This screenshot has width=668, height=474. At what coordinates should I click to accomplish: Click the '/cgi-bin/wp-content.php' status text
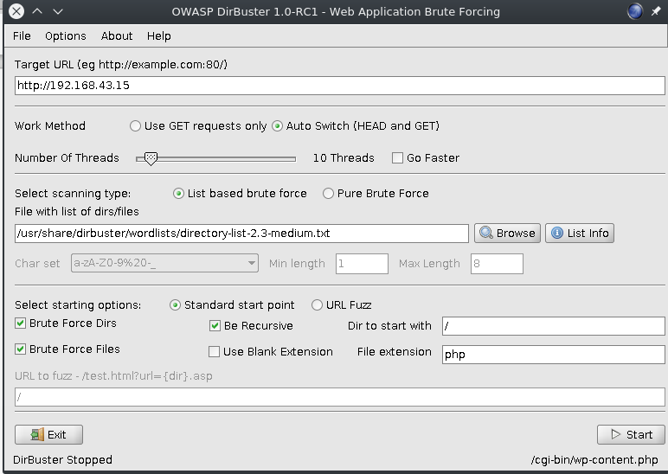594,460
